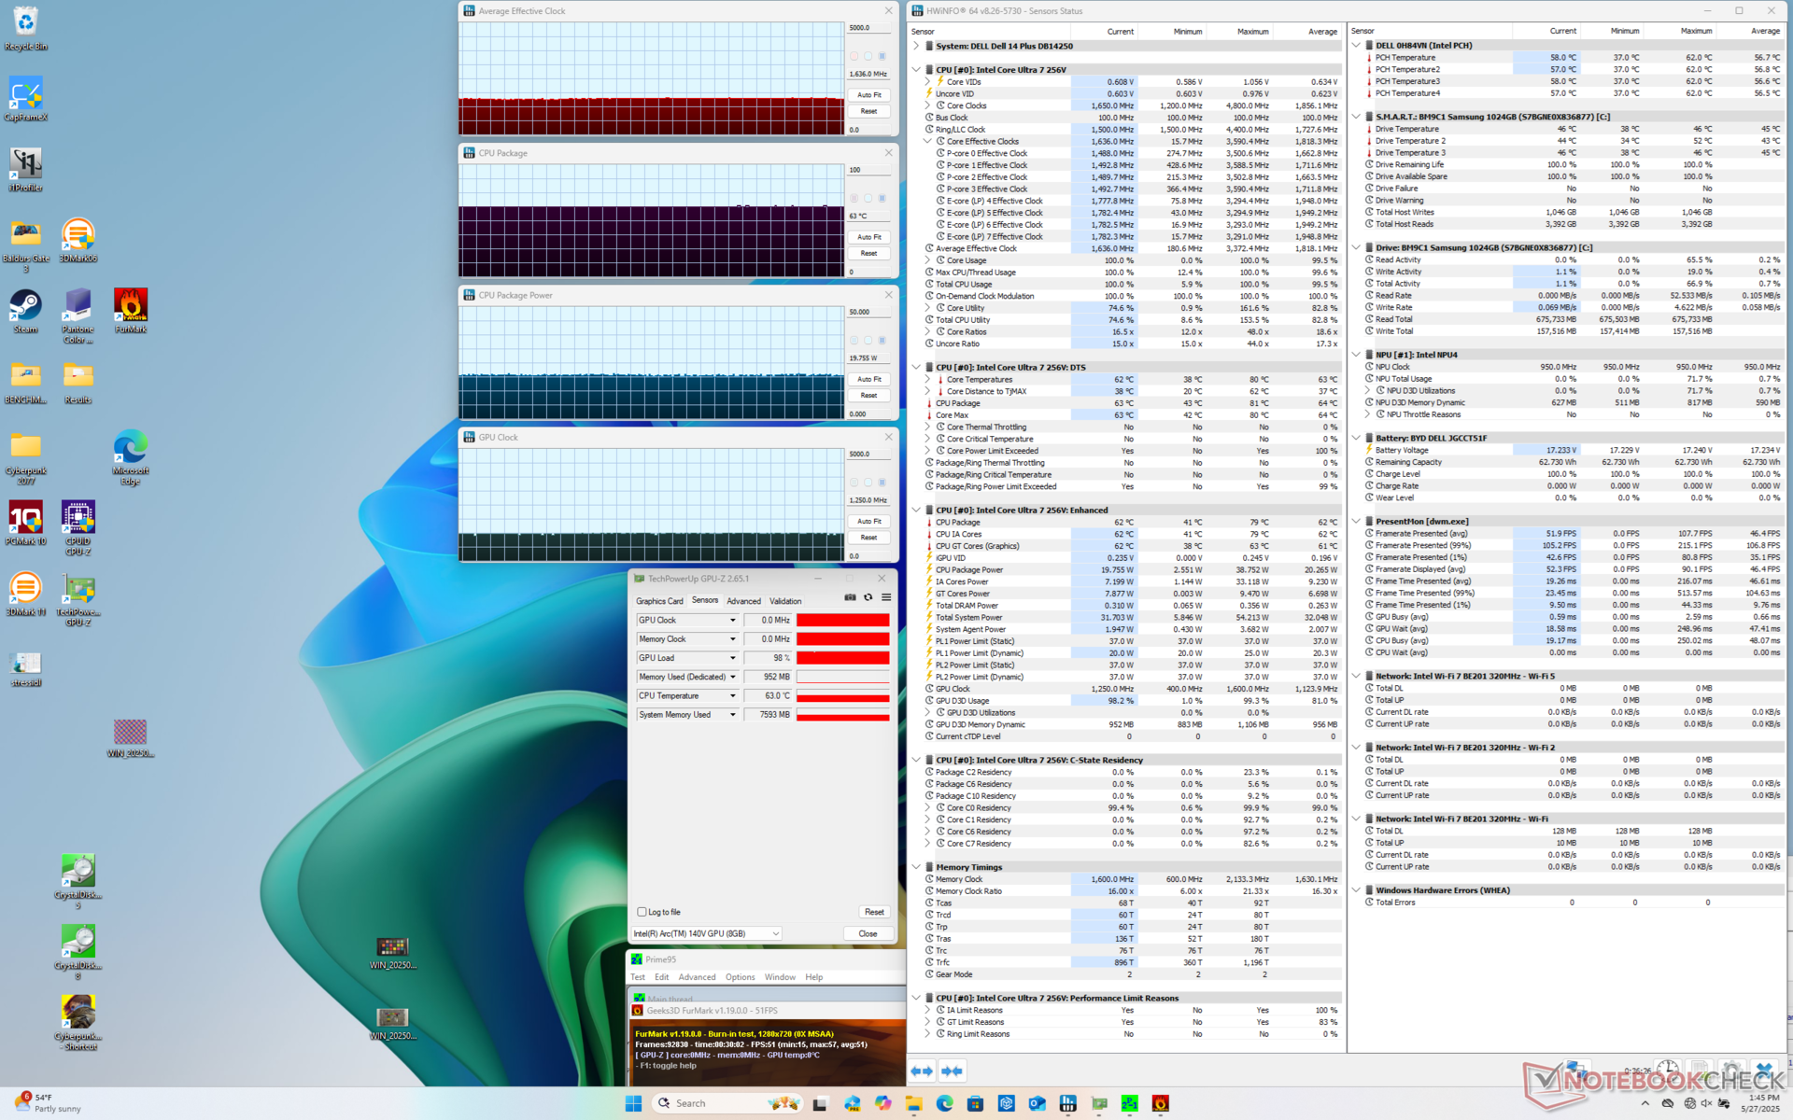Open Intel Arc 140V GPU selector

pyautogui.click(x=706, y=933)
